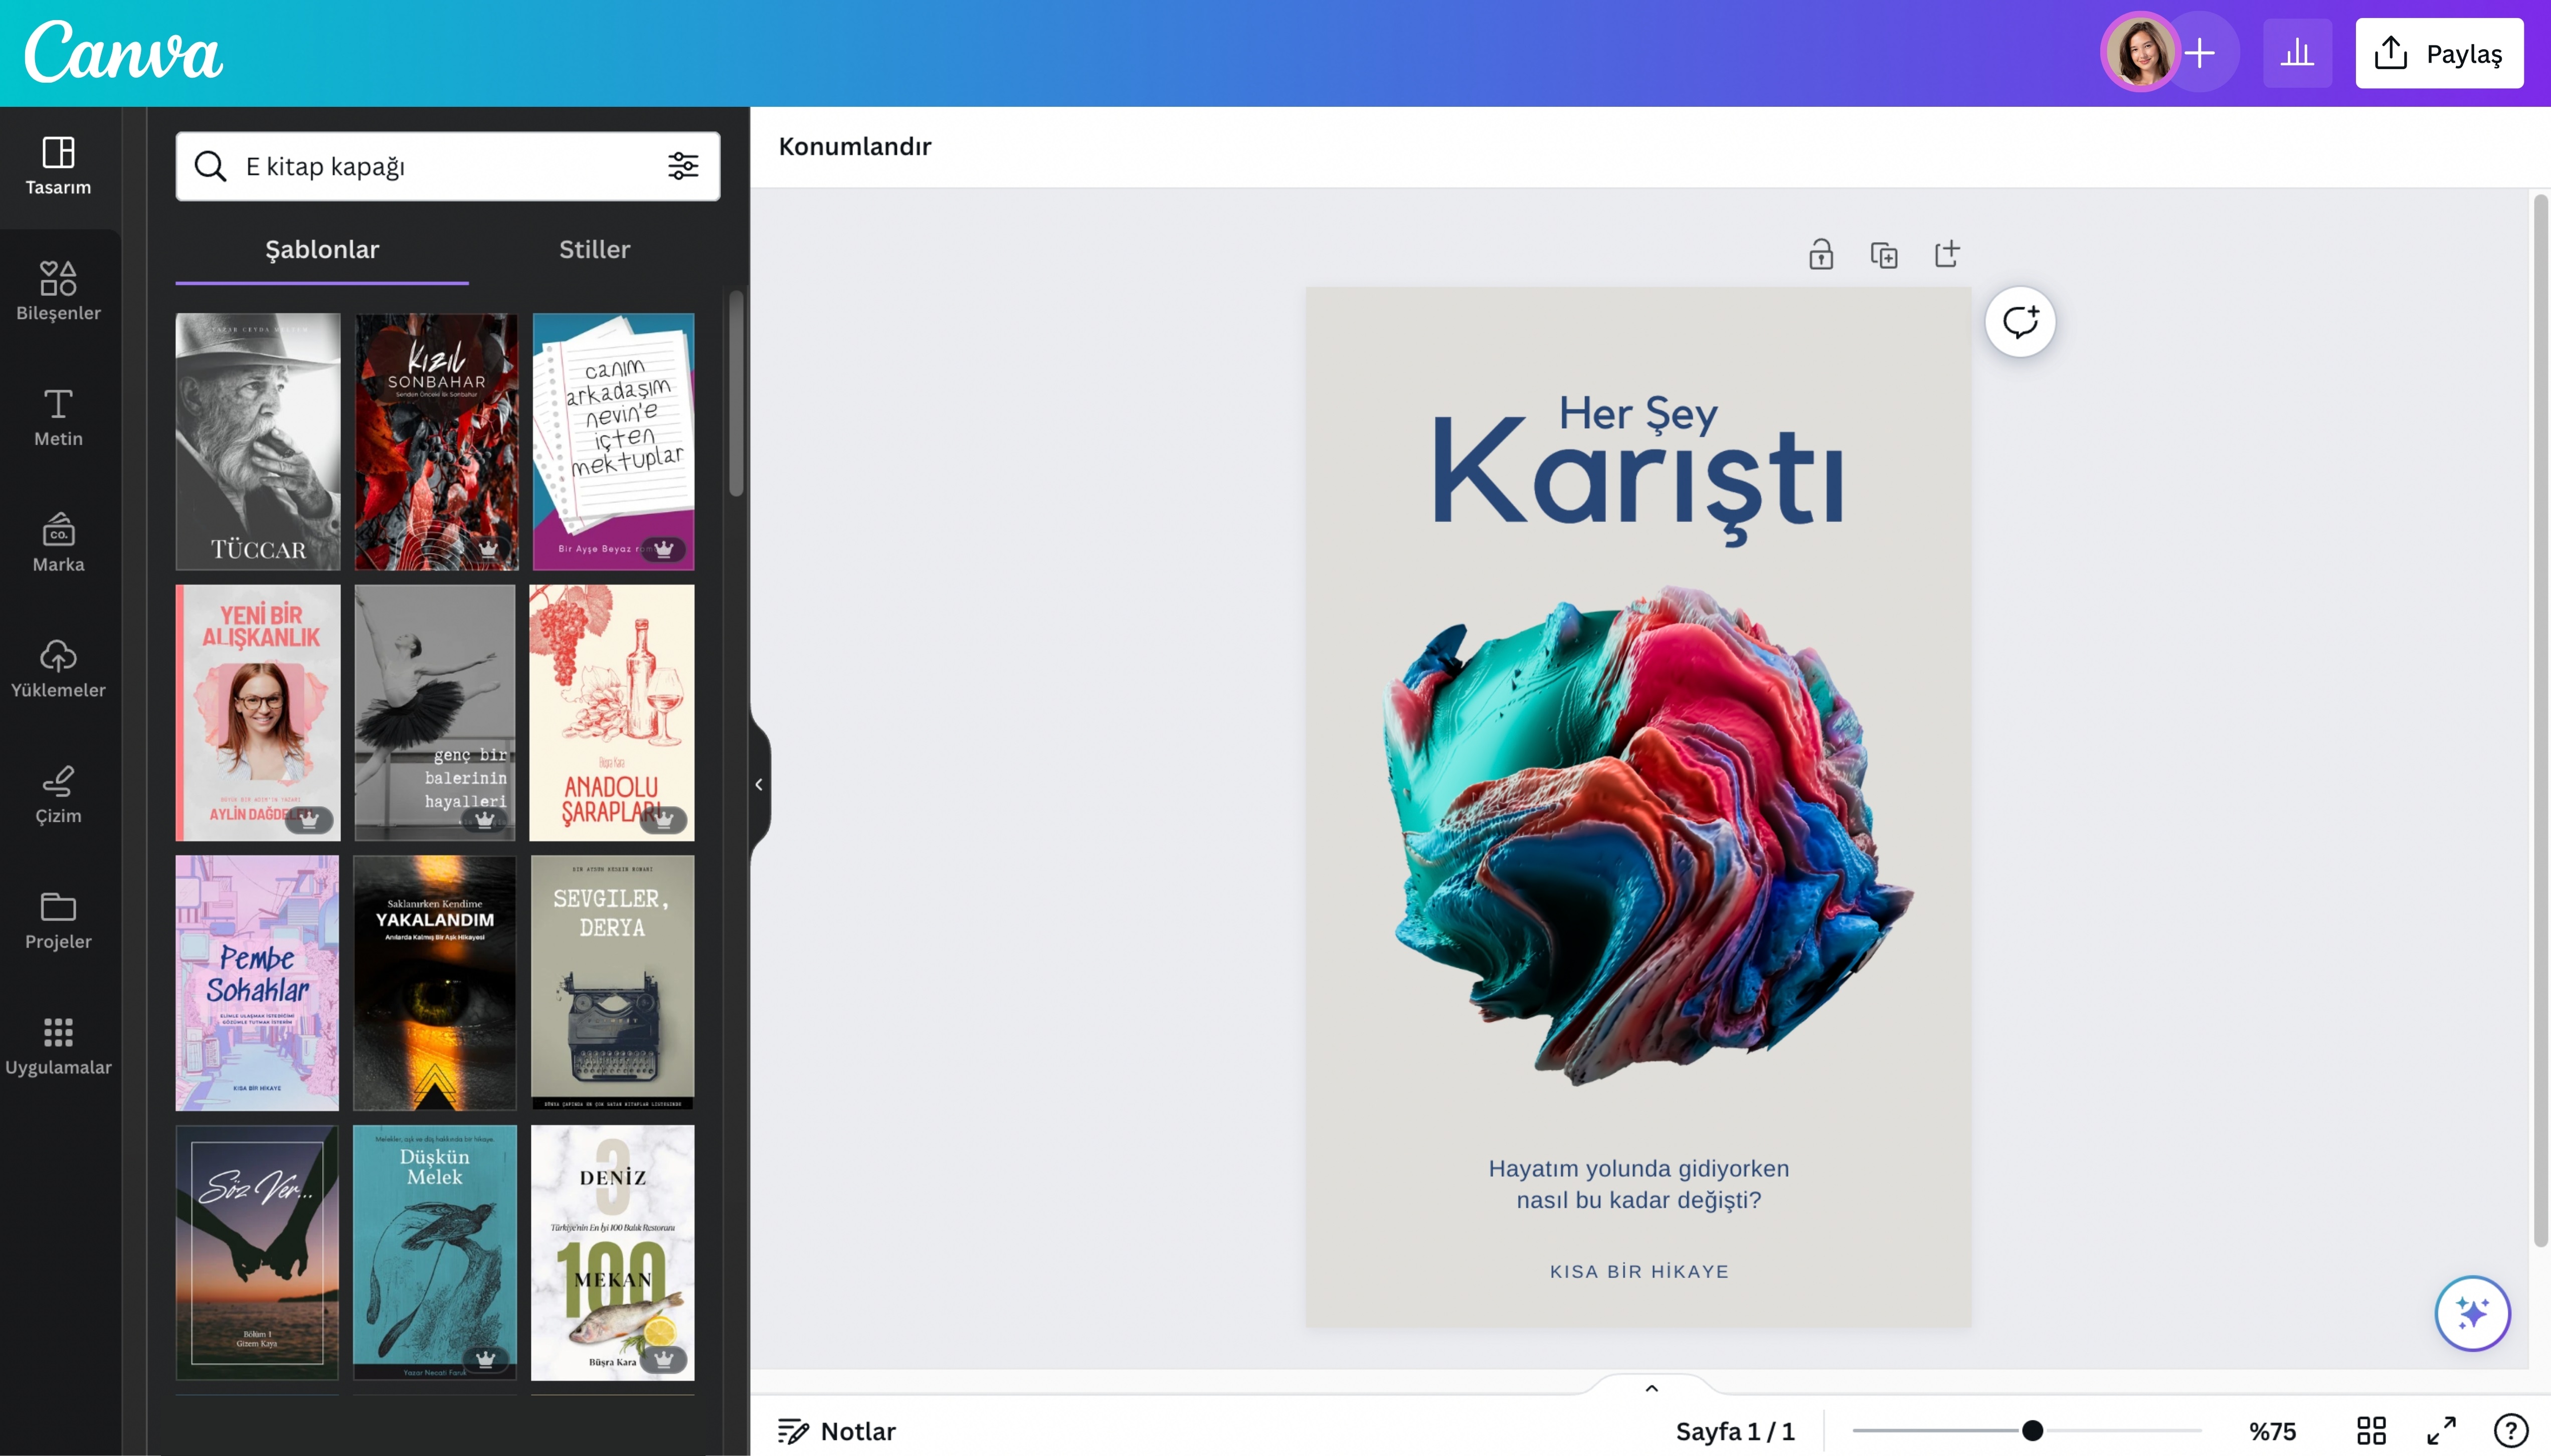Screen dimensions: 2551x1456
Task: Add a comment with the comment bubble icon
Action: coord(2019,320)
